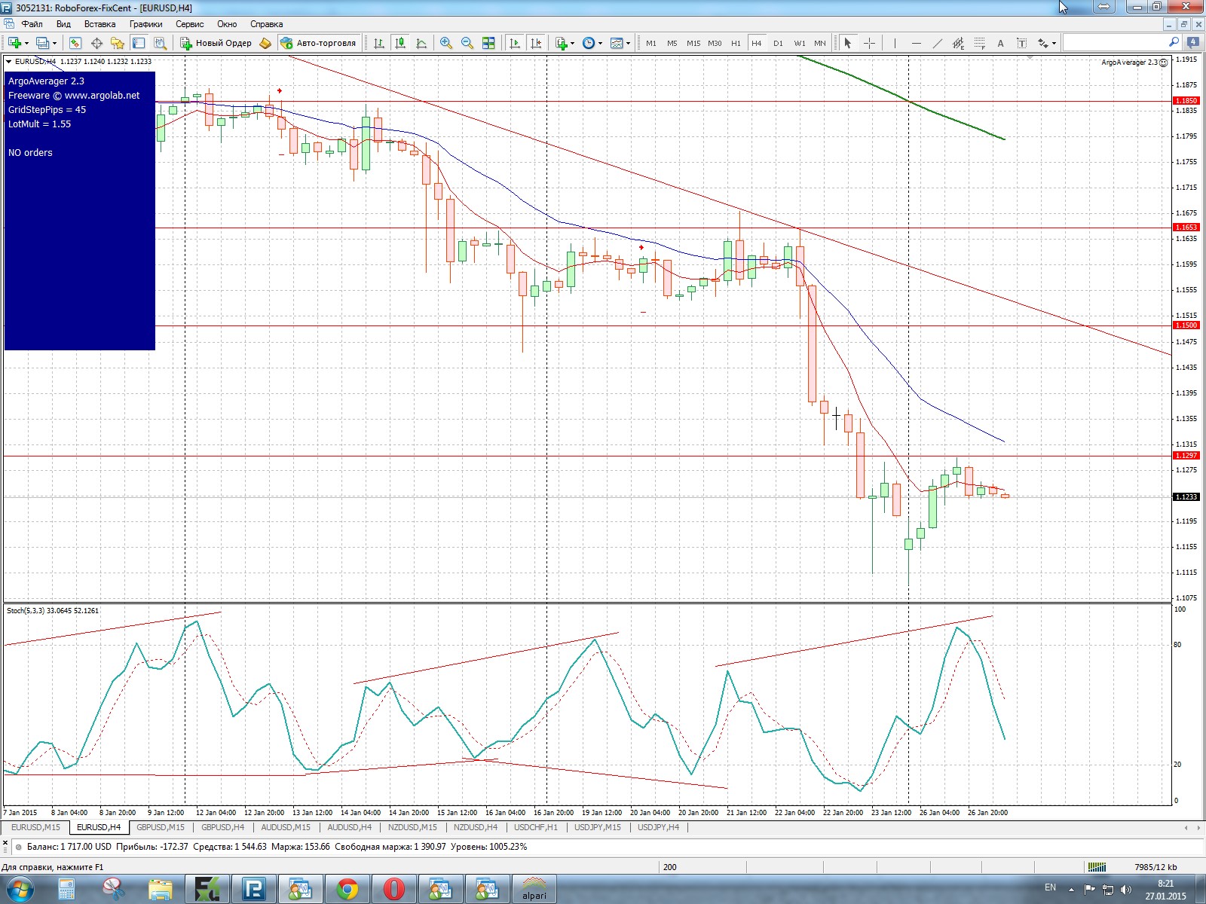1206x904 pixels.
Task: Switch to the GBPUSD,H4 chart tab
Action: (x=222, y=827)
